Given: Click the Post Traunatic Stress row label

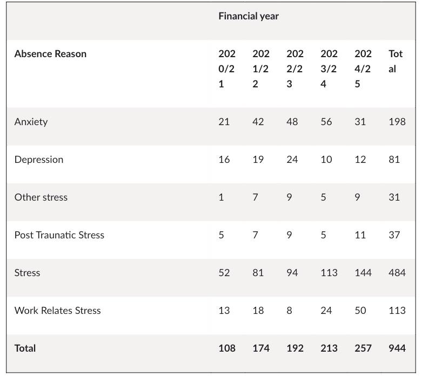Looking at the screenshot, I should tap(59, 235).
